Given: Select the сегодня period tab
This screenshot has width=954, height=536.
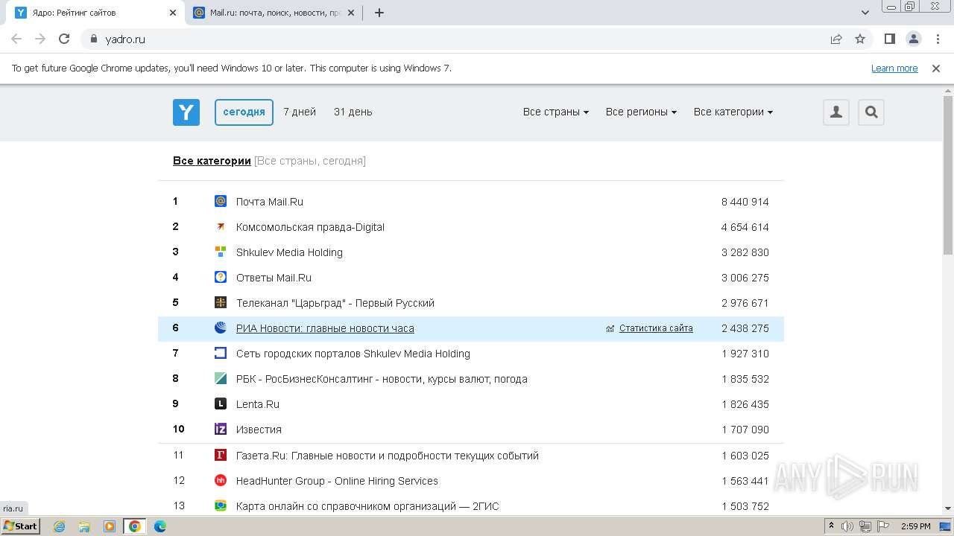Looking at the screenshot, I should [x=244, y=112].
